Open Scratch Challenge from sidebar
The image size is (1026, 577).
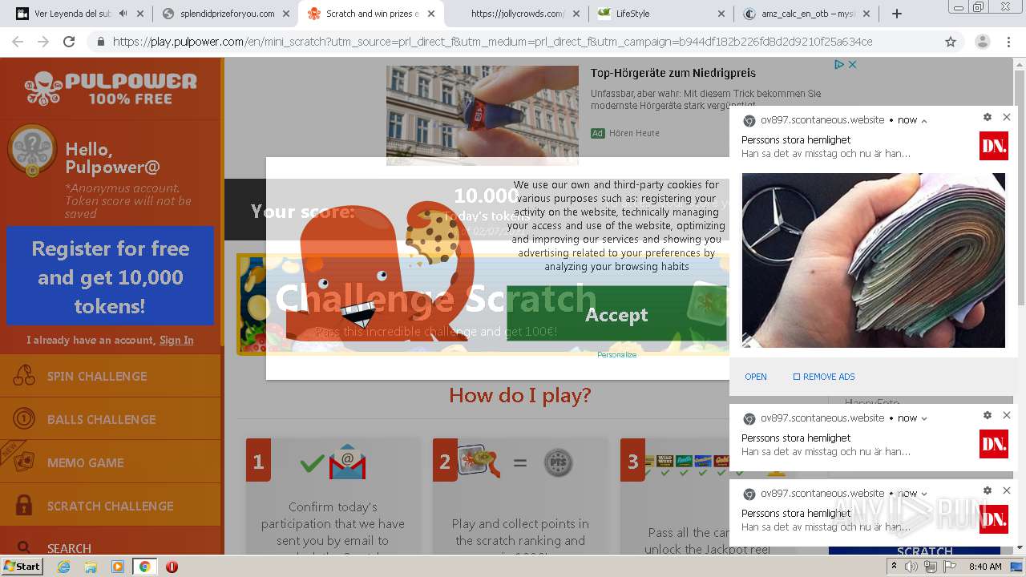[111, 506]
